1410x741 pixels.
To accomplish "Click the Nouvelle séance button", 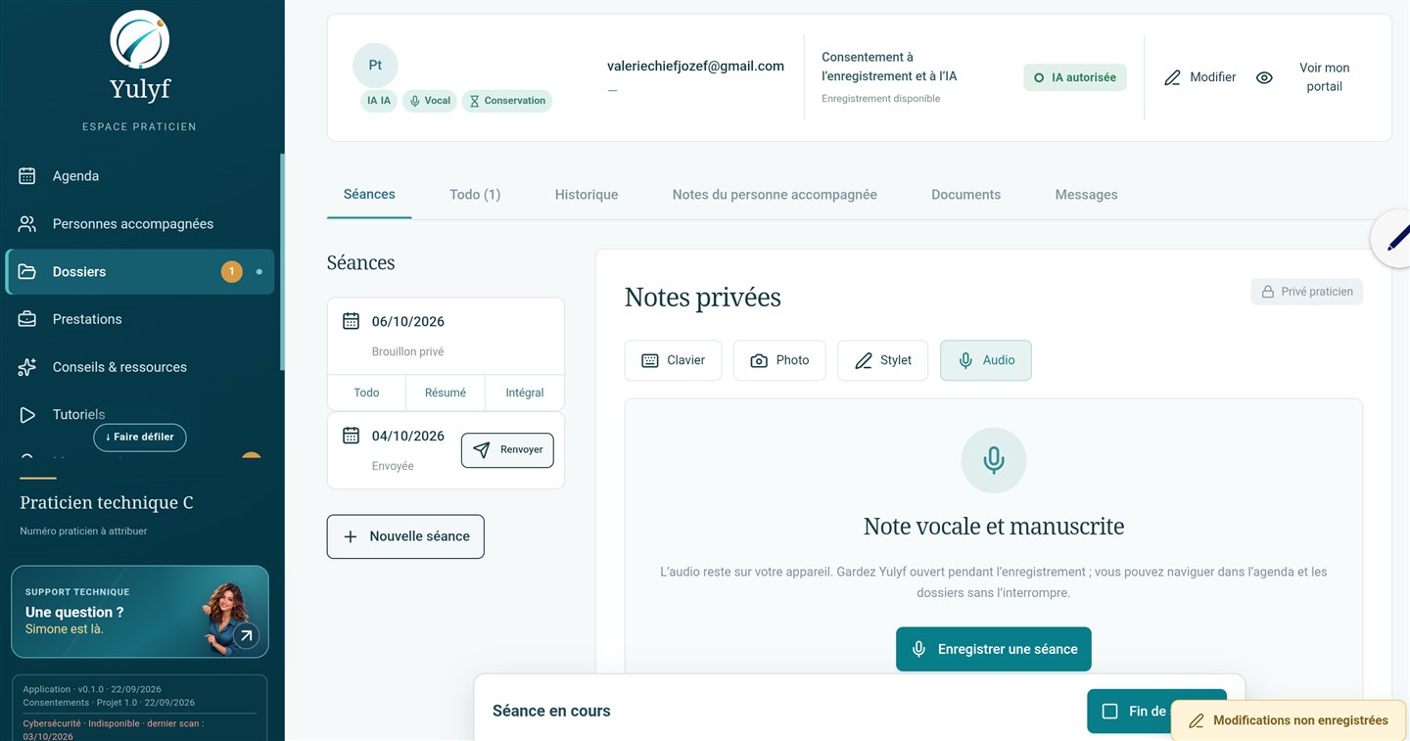I will tap(405, 536).
